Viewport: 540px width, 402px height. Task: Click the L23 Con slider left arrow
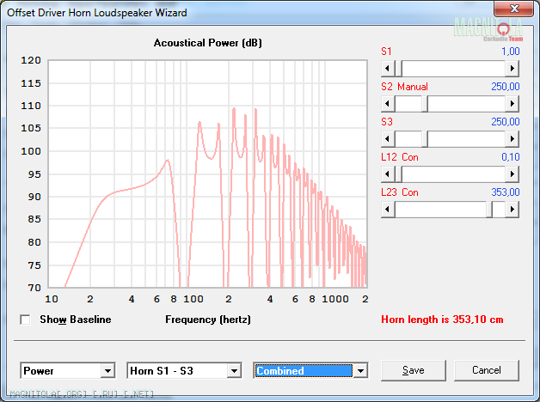(x=388, y=209)
